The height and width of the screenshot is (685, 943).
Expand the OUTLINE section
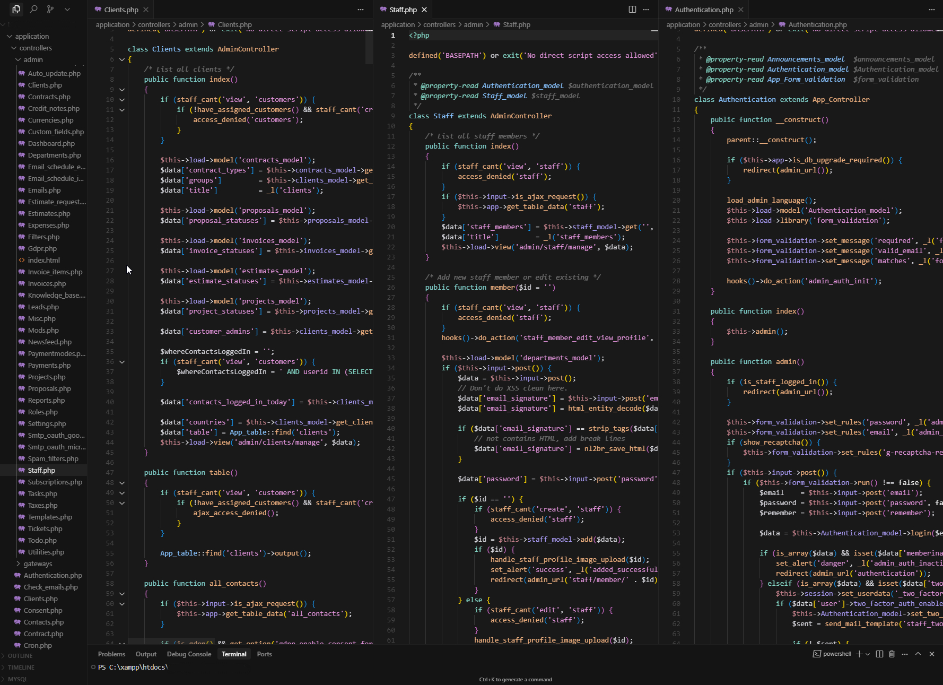click(x=19, y=656)
